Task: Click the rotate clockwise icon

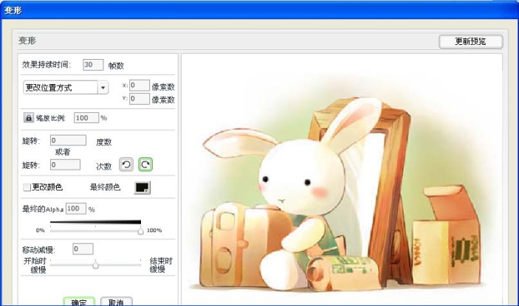Action: point(145,165)
